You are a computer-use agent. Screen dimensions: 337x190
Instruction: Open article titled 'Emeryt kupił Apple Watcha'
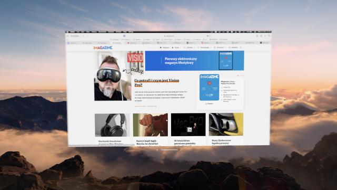coord(147,142)
